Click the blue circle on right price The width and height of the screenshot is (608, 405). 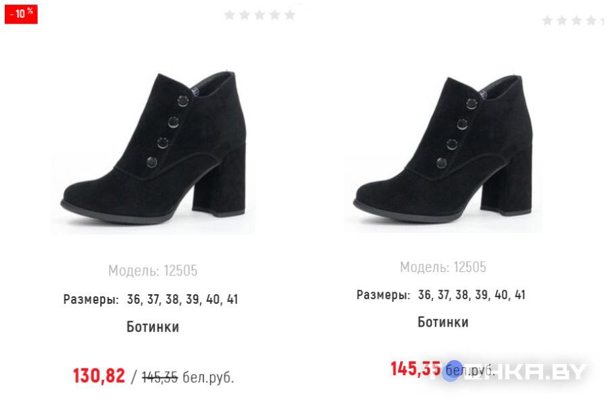click(451, 370)
